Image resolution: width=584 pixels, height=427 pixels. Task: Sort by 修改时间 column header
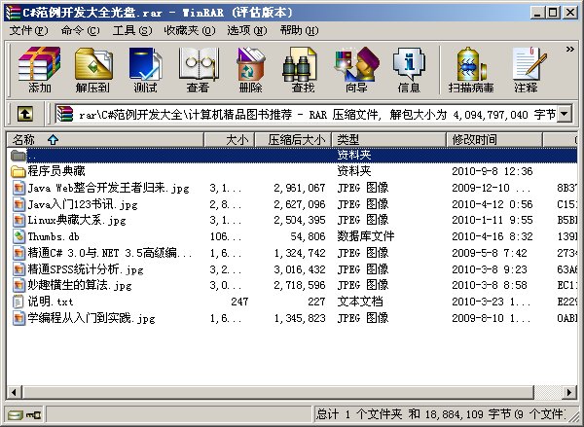click(493, 140)
